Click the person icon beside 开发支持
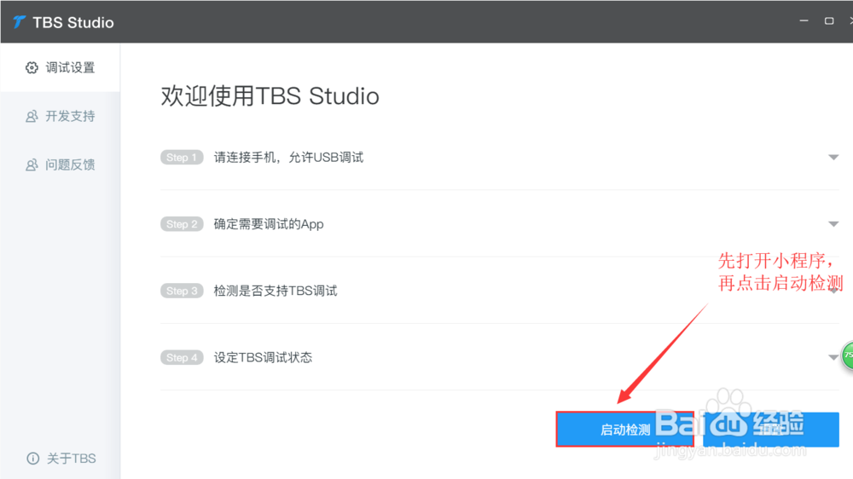Screen dimensions: 853x479 pyautogui.click(x=32, y=116)
